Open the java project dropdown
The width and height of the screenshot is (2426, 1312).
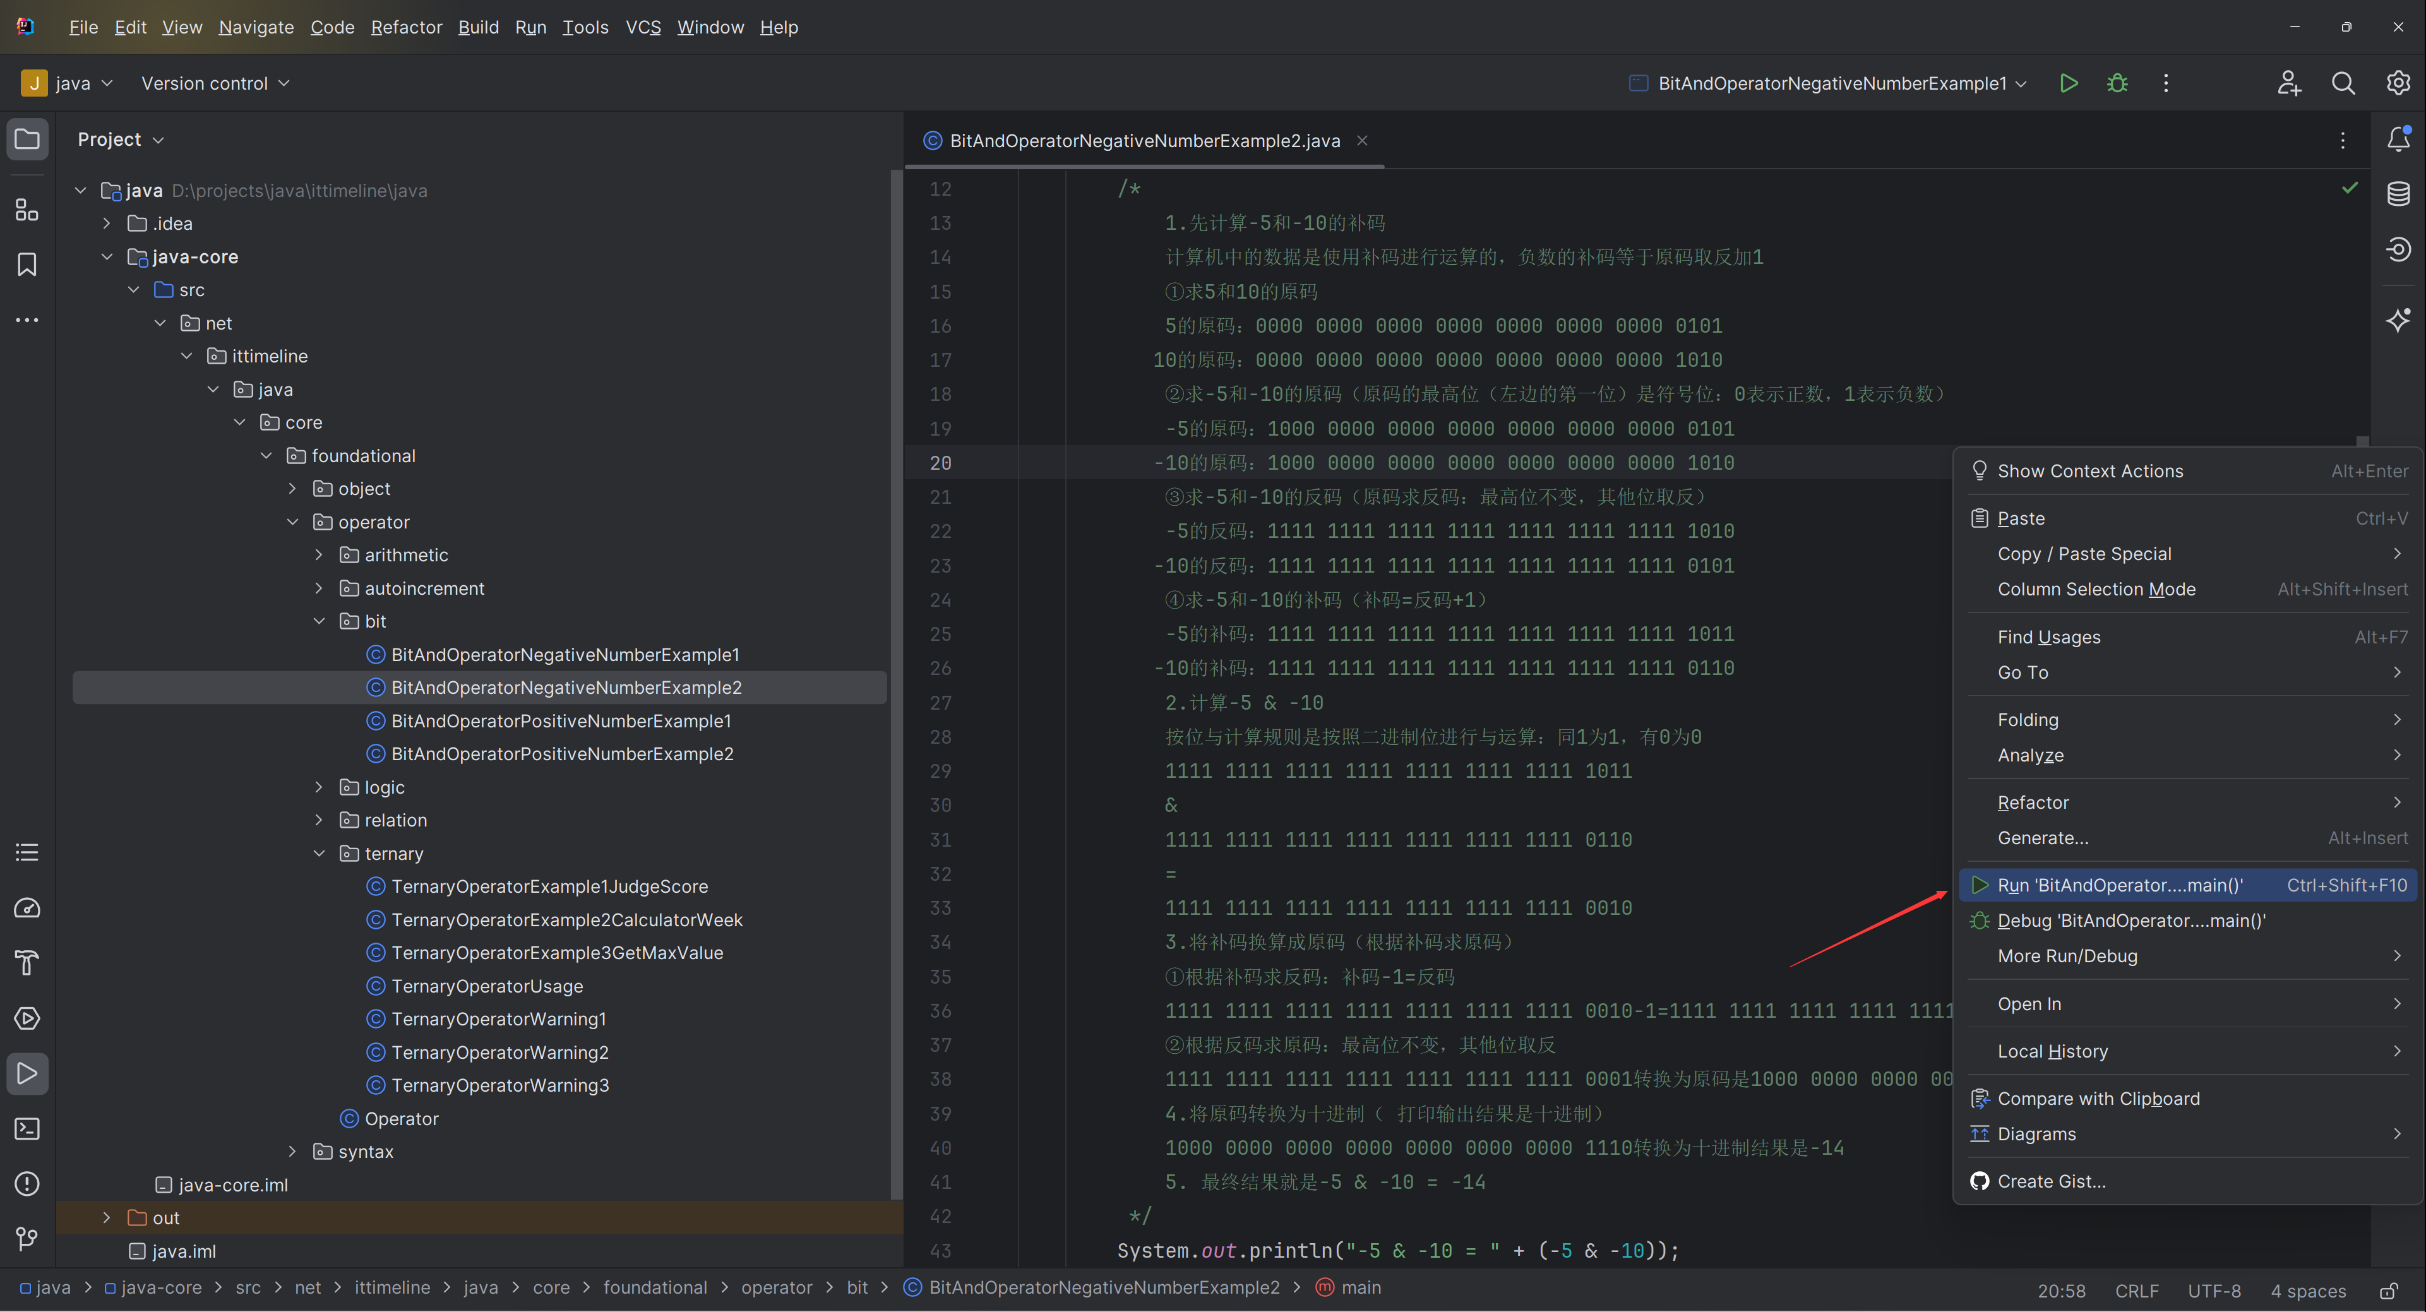(x=68, y=83)
